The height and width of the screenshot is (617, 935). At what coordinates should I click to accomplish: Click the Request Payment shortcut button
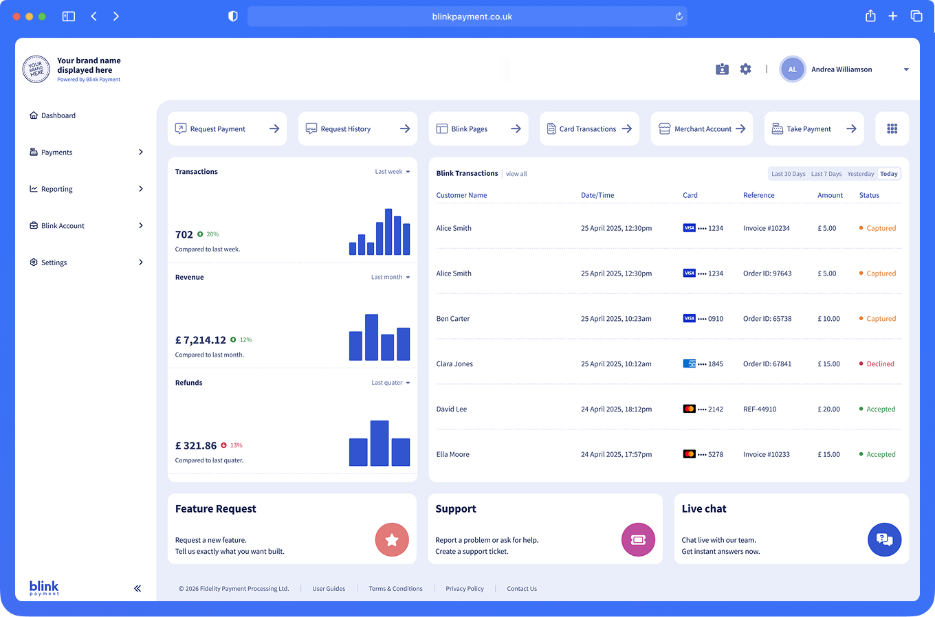pos(227,129)
